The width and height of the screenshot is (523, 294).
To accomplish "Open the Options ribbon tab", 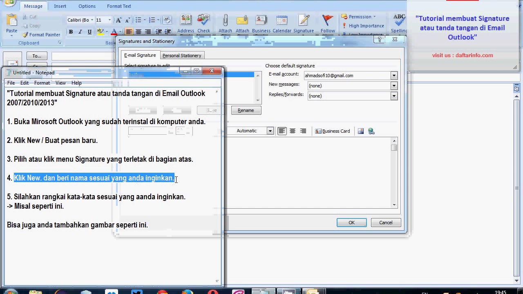I will 87,6.
